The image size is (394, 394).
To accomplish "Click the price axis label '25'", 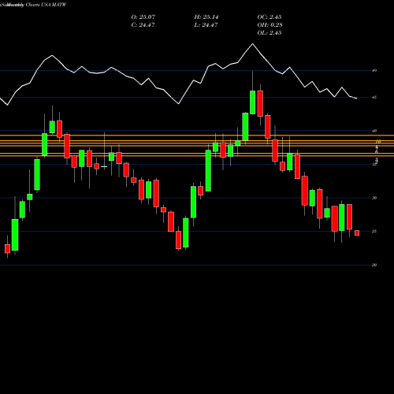I will pos(374,232).
